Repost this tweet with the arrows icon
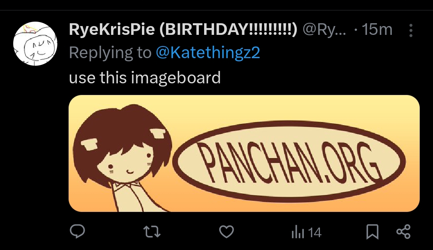Viewport: 433px width, 250px height. [x=152, y=232]
